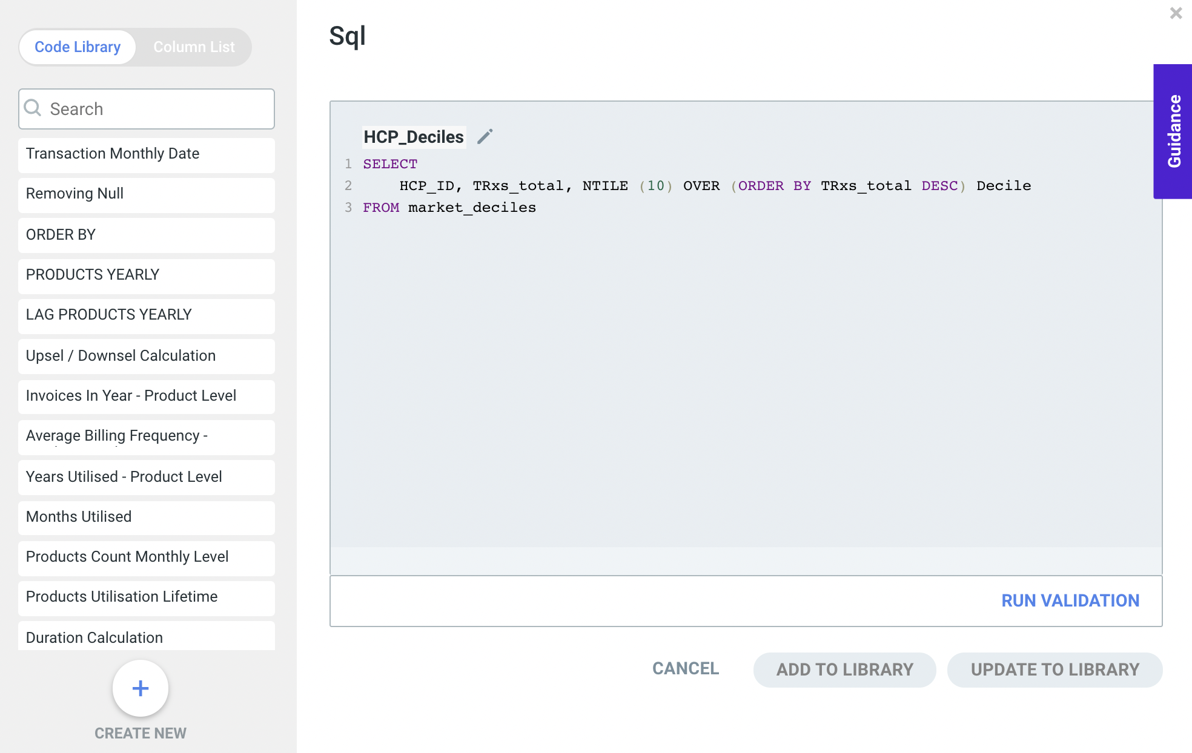Viewport: 1192px width, 753px height.
Task: Click the plus Create New icon
Action: click(141, 688)
